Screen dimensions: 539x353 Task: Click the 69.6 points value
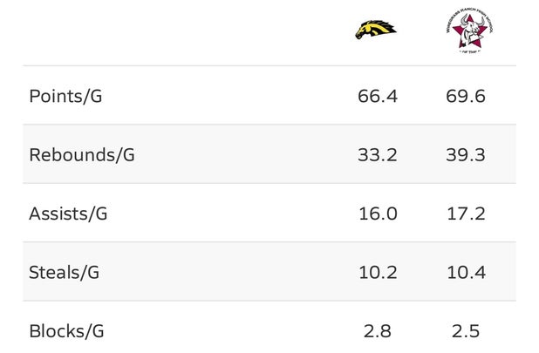coord(466,96)
